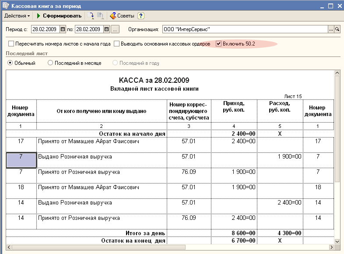Click the end balance 6 700=00
The height and width of the screenshot is (254, 344).
[243, 240]
